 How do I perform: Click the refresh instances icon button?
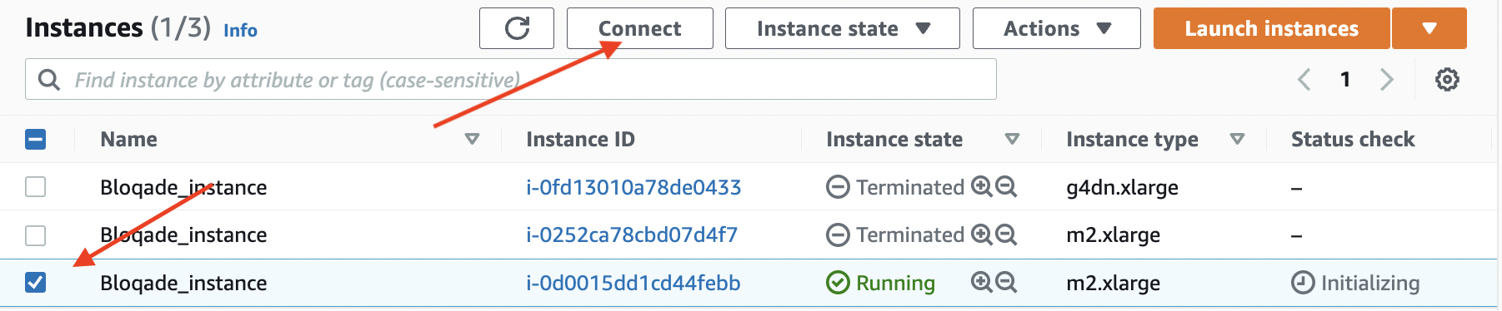pos(517,28)
